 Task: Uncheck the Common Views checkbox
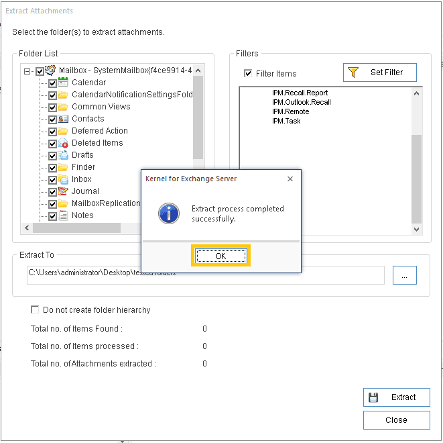[52, 107]
